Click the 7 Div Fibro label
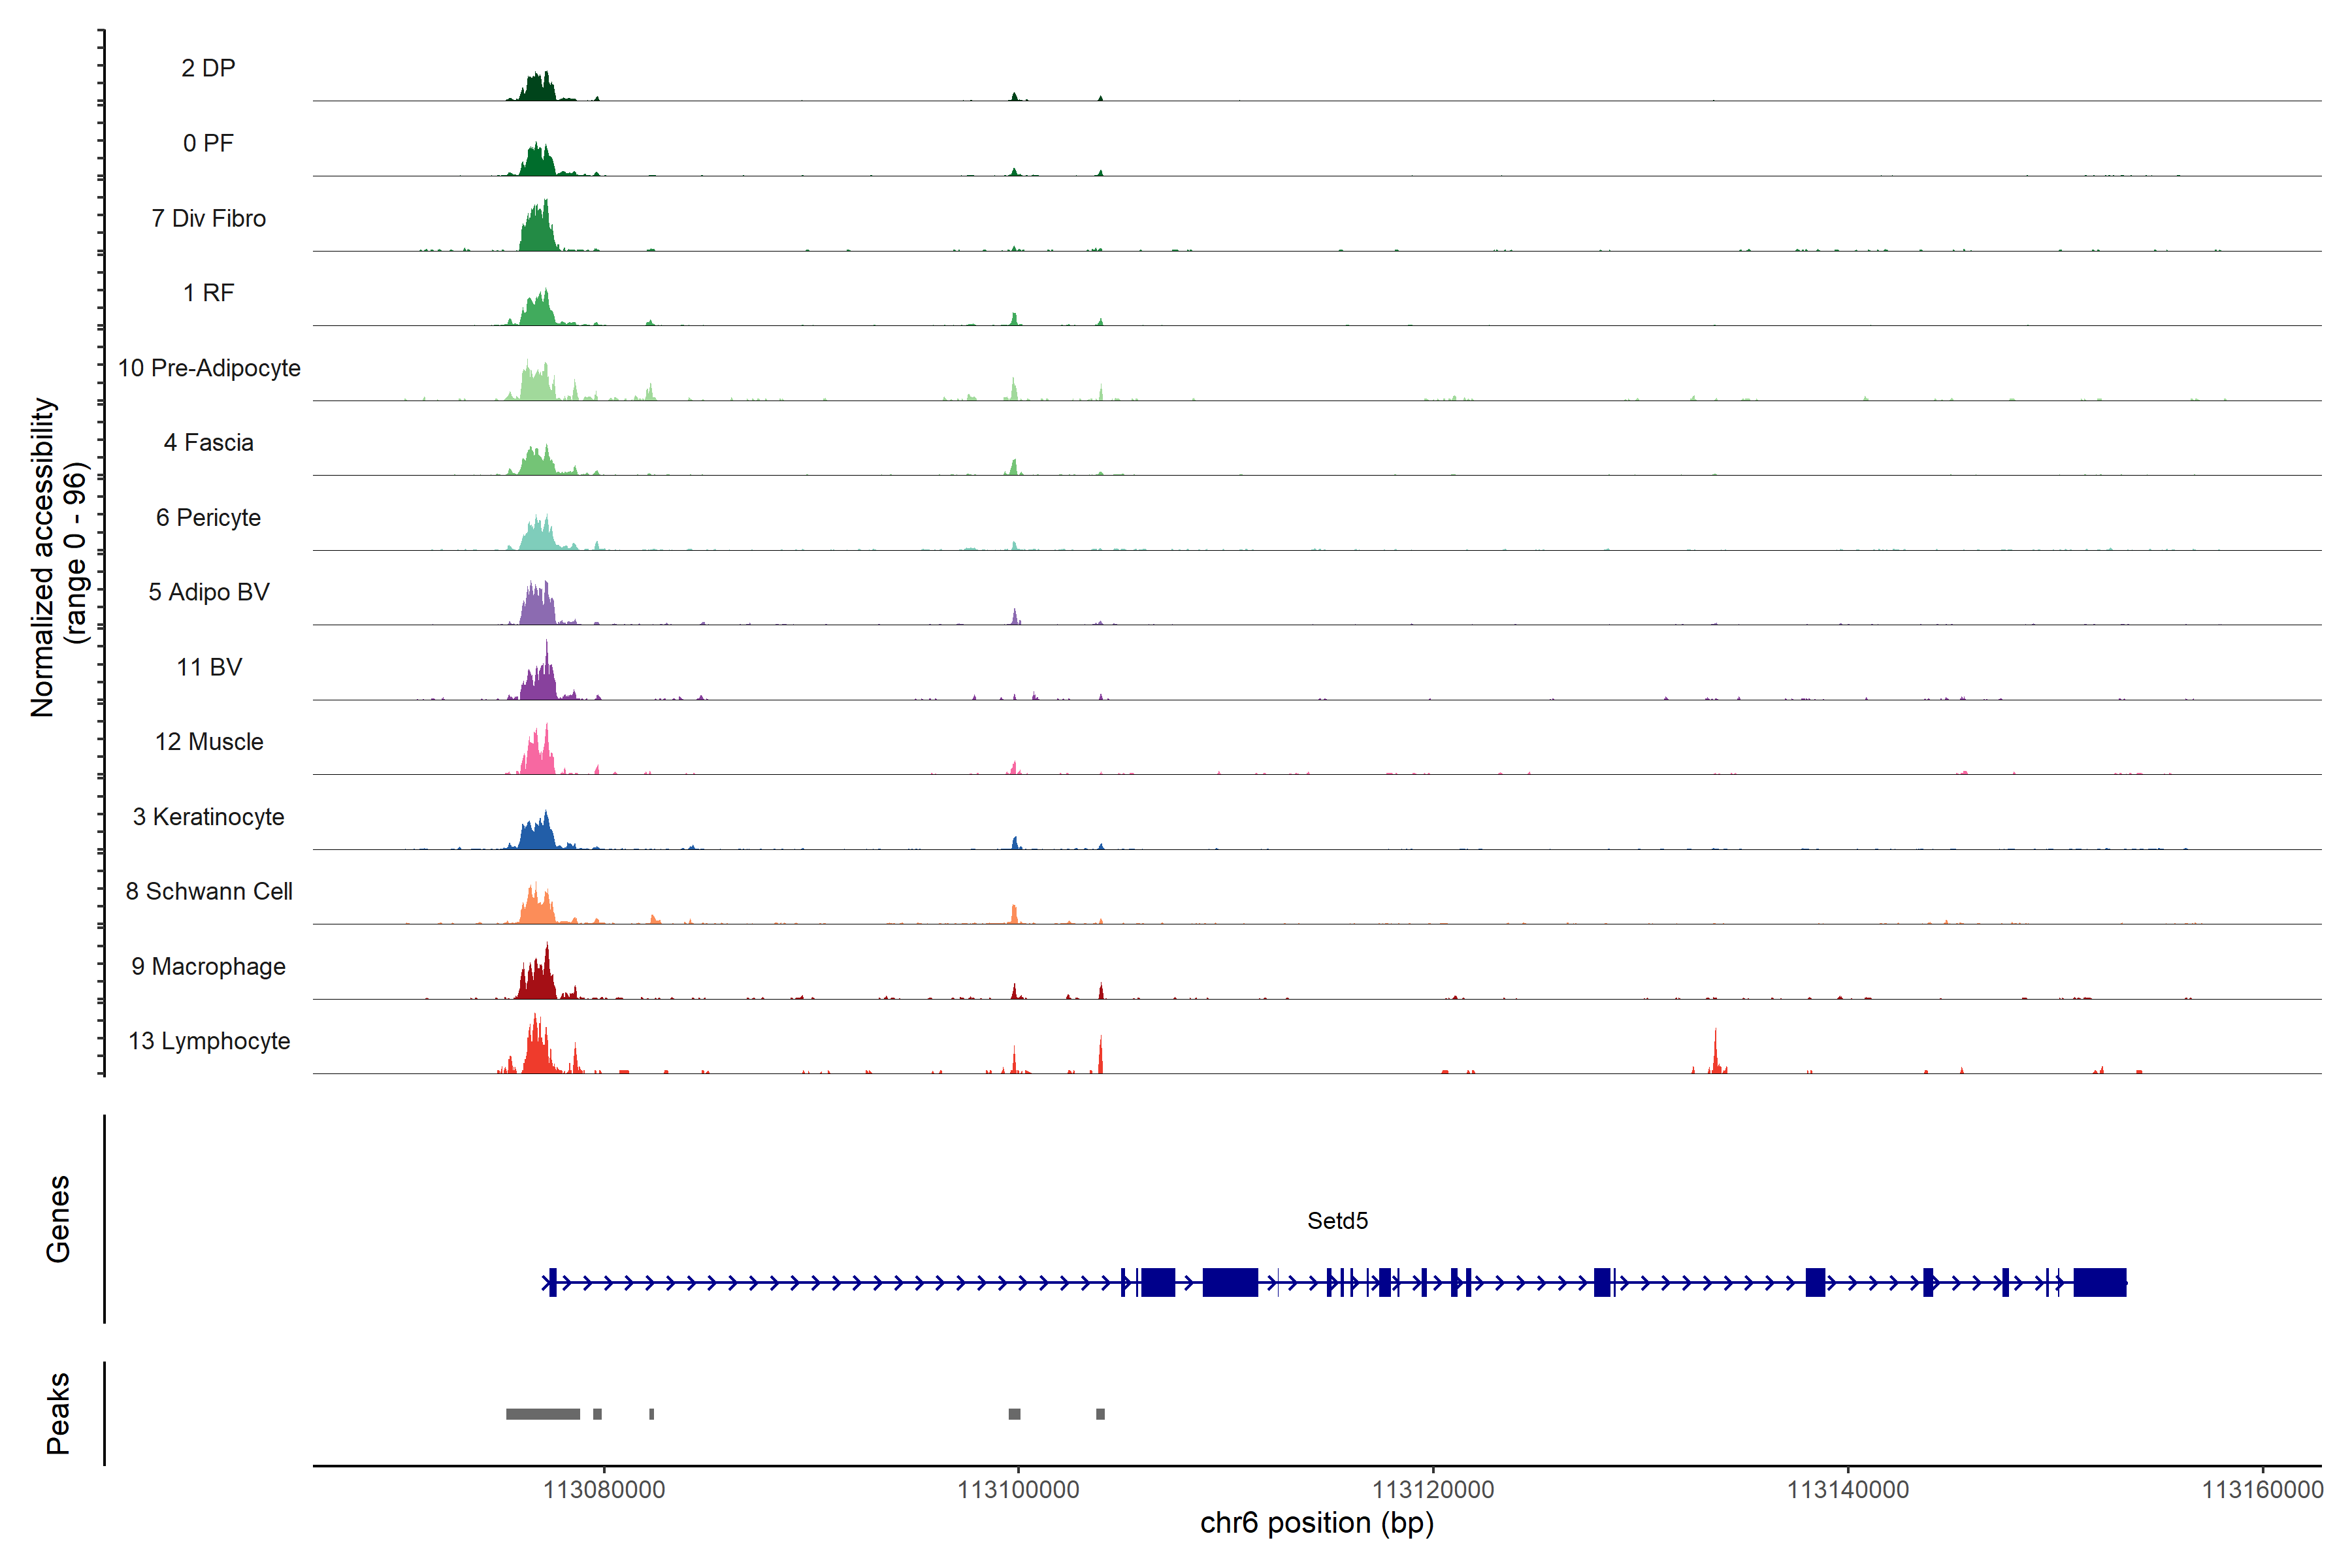 click(x=208, y=218)
